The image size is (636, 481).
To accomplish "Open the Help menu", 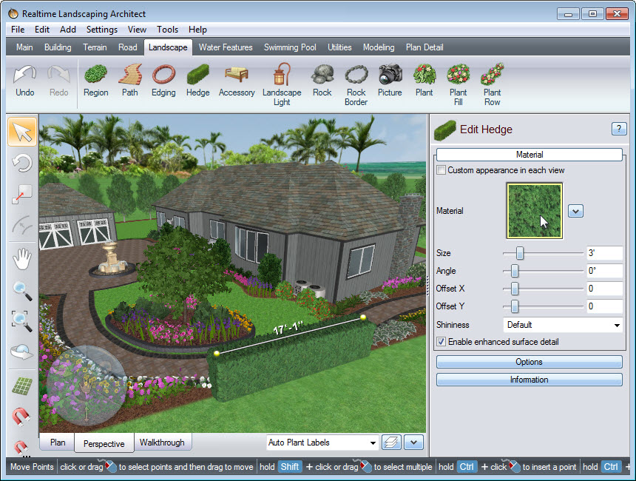I will coord(197,30).
